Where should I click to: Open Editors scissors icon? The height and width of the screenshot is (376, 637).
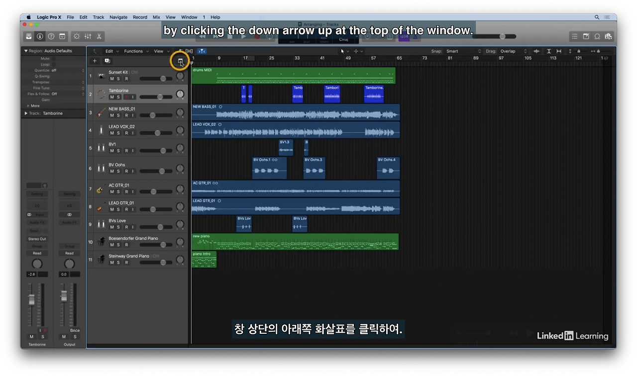99,36
